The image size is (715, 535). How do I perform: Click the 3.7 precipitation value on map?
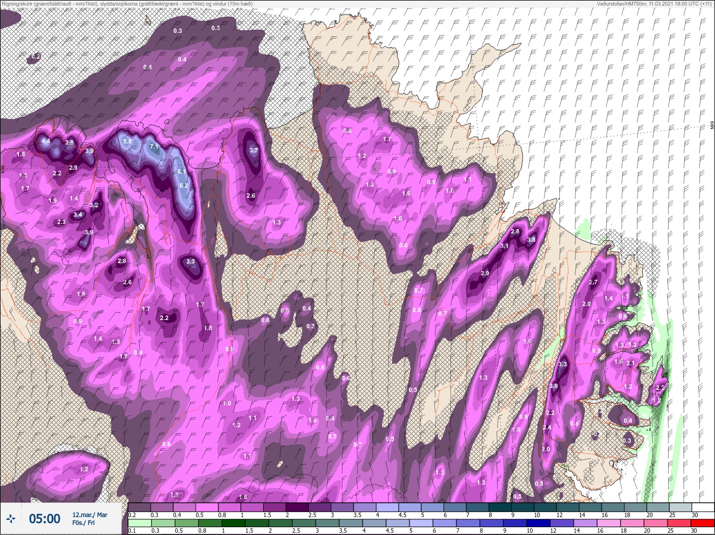254,150
